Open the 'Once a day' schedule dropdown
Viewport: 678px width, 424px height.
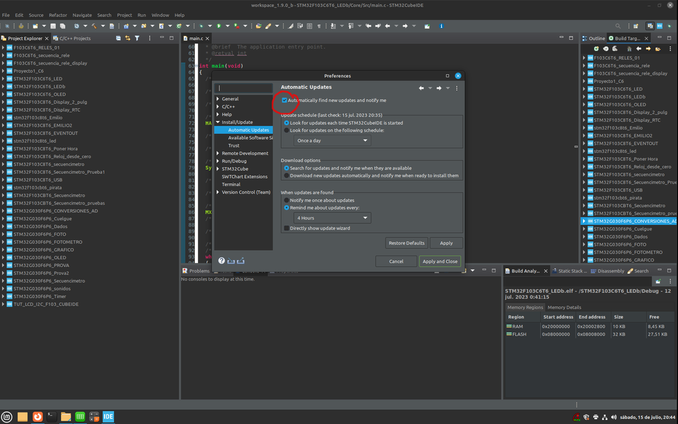click(332, 141)
